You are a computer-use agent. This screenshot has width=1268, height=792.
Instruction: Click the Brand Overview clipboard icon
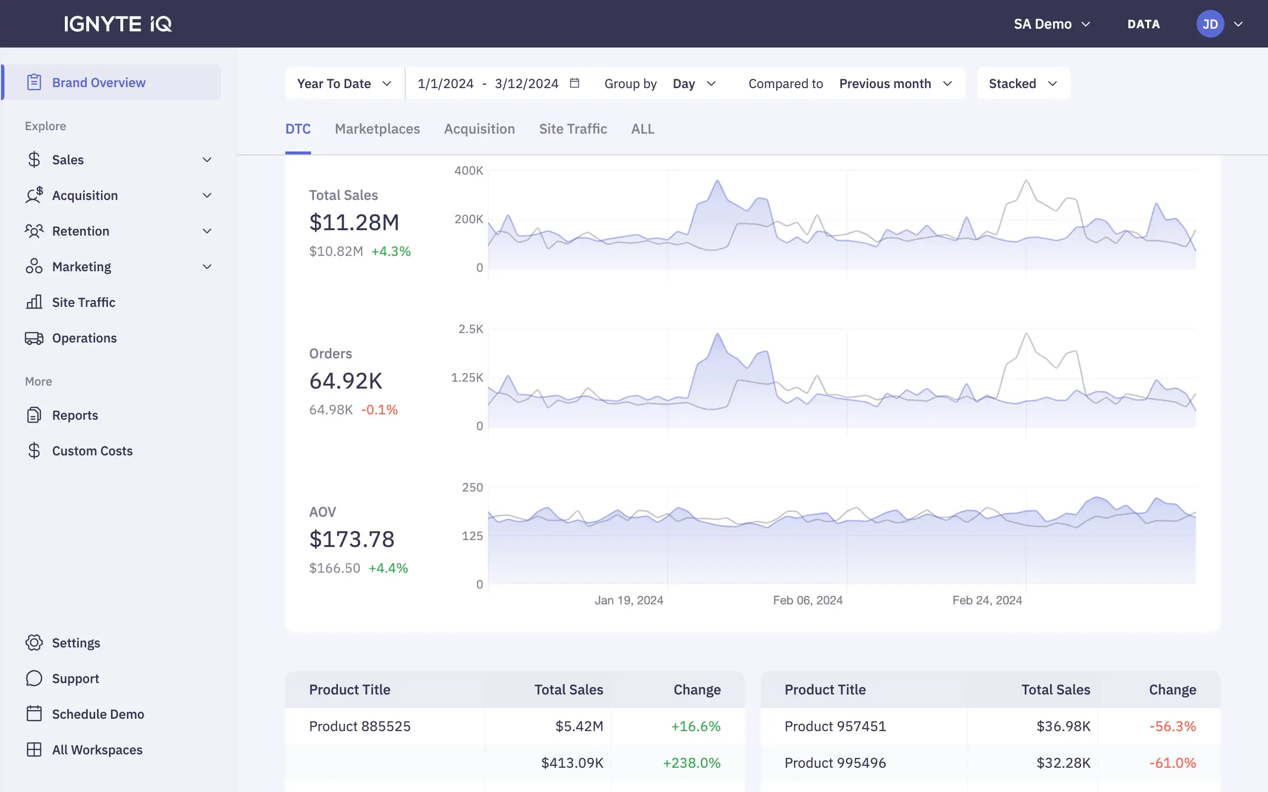tap(34, 82)
